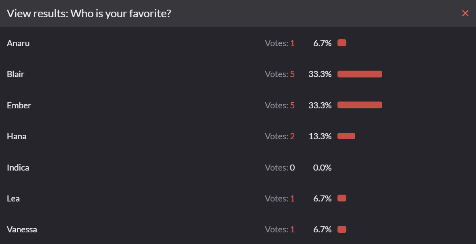Close the poll results dialog
Image resolution: width=476 pixels, height=244 pixels.
pos(465,13)
